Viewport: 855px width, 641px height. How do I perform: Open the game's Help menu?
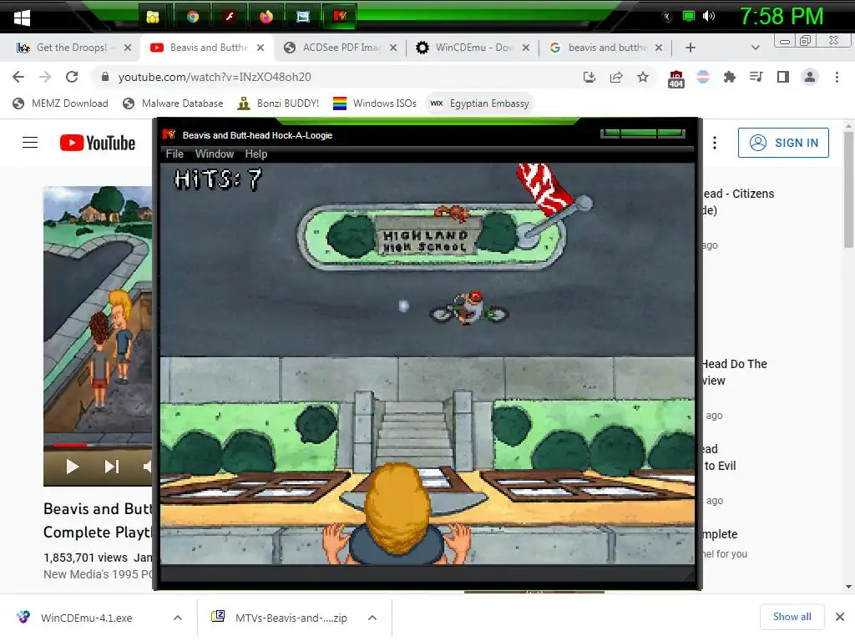coord(255,154)
